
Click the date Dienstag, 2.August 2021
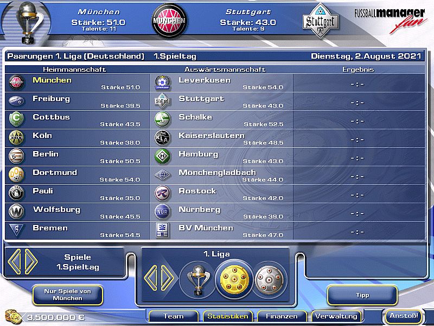click(366, 57)
